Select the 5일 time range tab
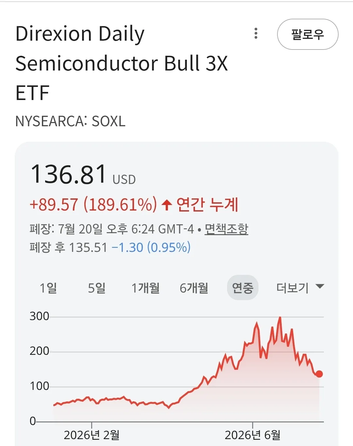Screen dimensions: 353x446 coord(97,288)
